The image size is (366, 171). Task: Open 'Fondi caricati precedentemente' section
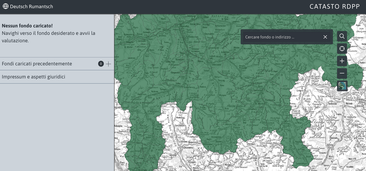coord(37,64)
